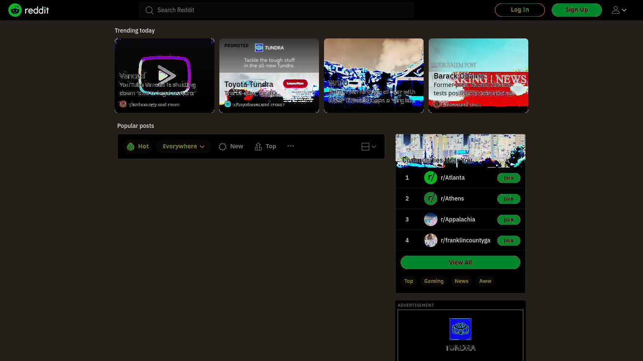
Task: Click the search magnifier icon
Action: click(149, 10)
